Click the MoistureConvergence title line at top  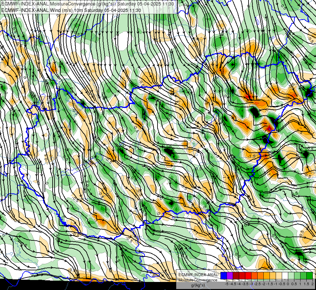coord(87,4)
